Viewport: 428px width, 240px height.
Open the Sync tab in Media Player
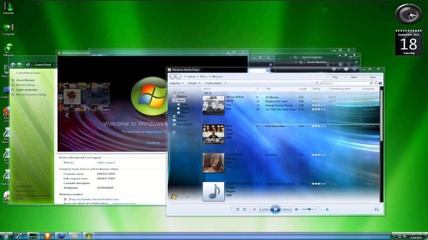pyautogui.click(x=372, y=77)
